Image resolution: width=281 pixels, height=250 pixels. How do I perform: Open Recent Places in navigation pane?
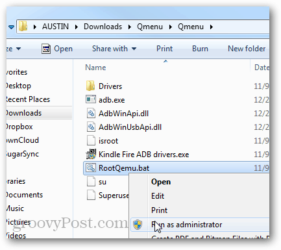28,99
